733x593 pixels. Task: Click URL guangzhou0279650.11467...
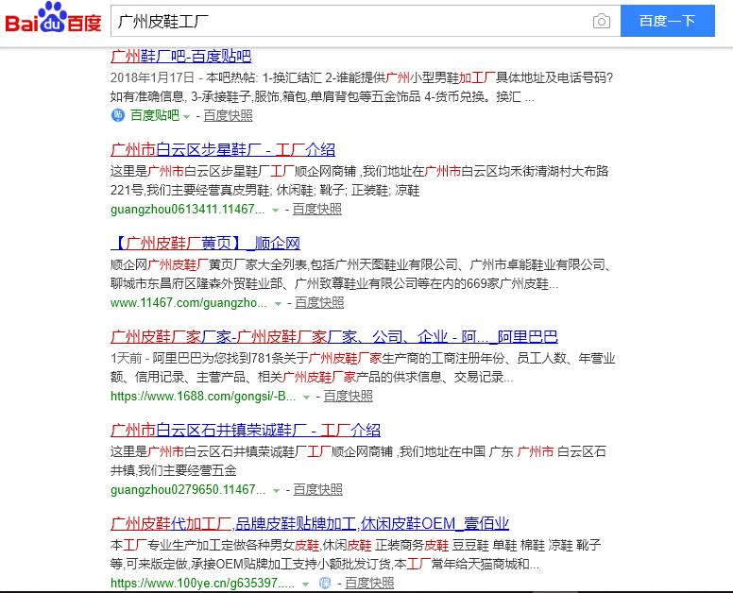(188, 489)
